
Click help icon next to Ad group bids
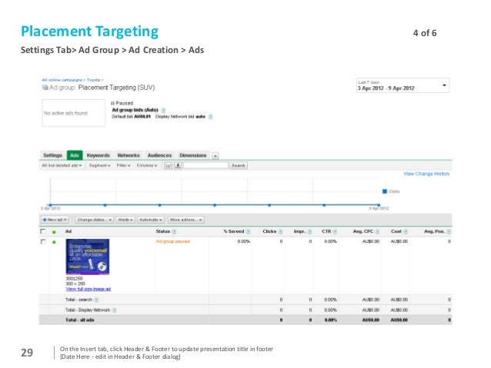[162, 110]
